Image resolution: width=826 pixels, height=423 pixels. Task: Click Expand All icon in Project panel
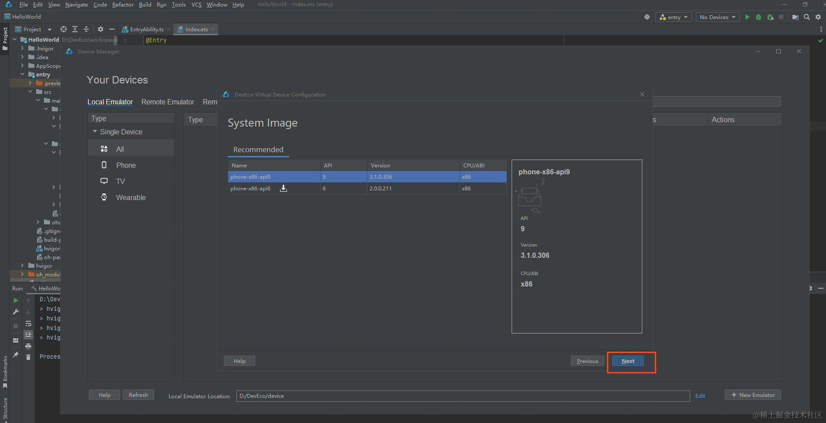pos(75,29)
